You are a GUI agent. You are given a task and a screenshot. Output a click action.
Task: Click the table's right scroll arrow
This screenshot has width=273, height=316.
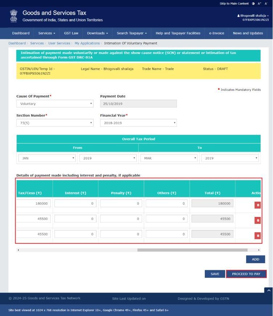click(259, 250)
